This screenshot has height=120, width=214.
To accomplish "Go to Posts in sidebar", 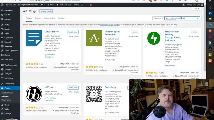I will click(7, 25).
